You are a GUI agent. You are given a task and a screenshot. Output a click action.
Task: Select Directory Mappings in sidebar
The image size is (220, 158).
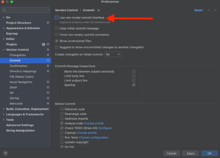pyautogui.click(x=23, y=71)
